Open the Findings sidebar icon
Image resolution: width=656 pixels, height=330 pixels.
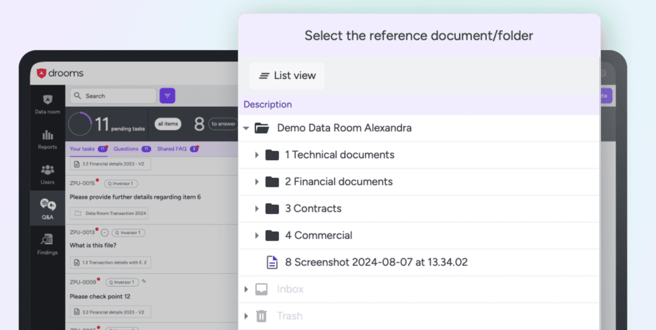point(47,244)
